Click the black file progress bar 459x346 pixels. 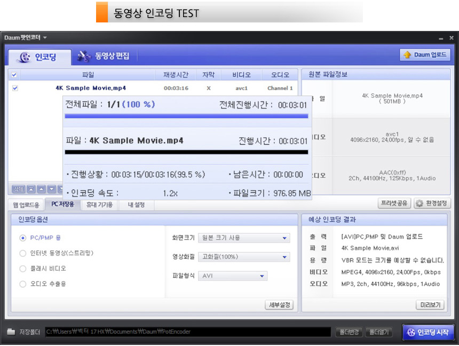(x=186, y=152)
